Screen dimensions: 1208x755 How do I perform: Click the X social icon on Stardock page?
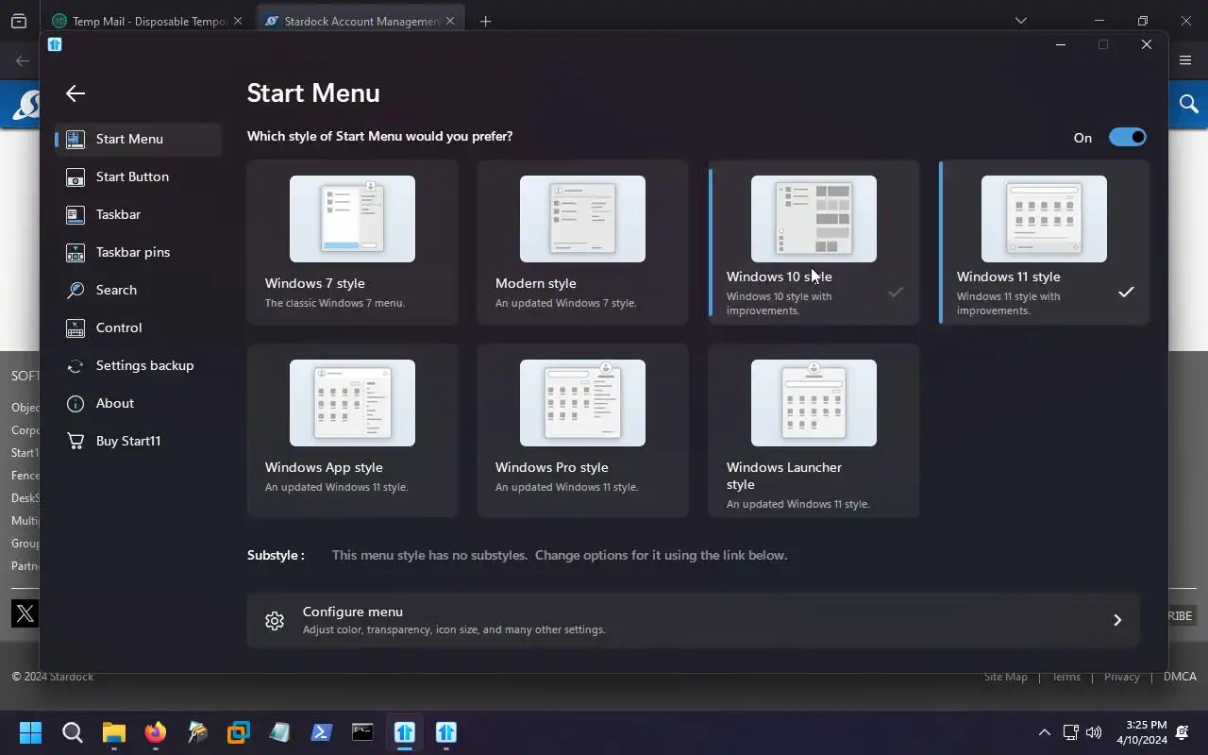point(25,613)
